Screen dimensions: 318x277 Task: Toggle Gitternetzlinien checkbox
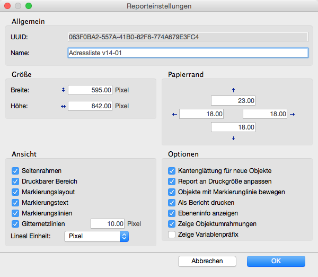[15, 223]
